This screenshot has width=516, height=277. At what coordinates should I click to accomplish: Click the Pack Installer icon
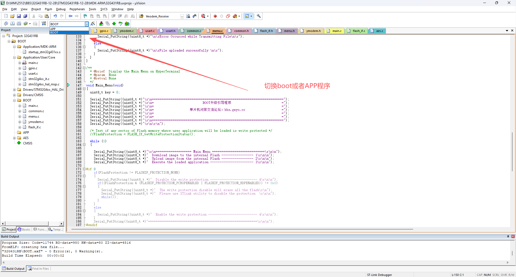[x=127, y=24]
